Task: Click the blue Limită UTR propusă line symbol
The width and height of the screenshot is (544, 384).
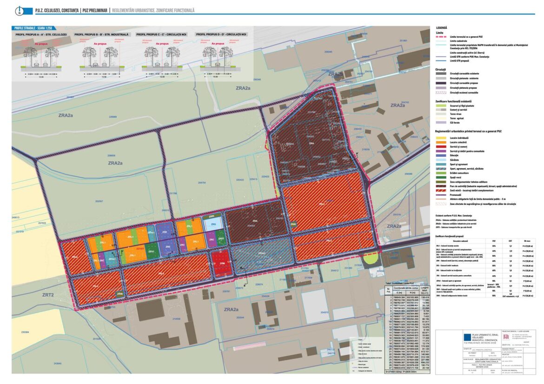Action: 440,60
